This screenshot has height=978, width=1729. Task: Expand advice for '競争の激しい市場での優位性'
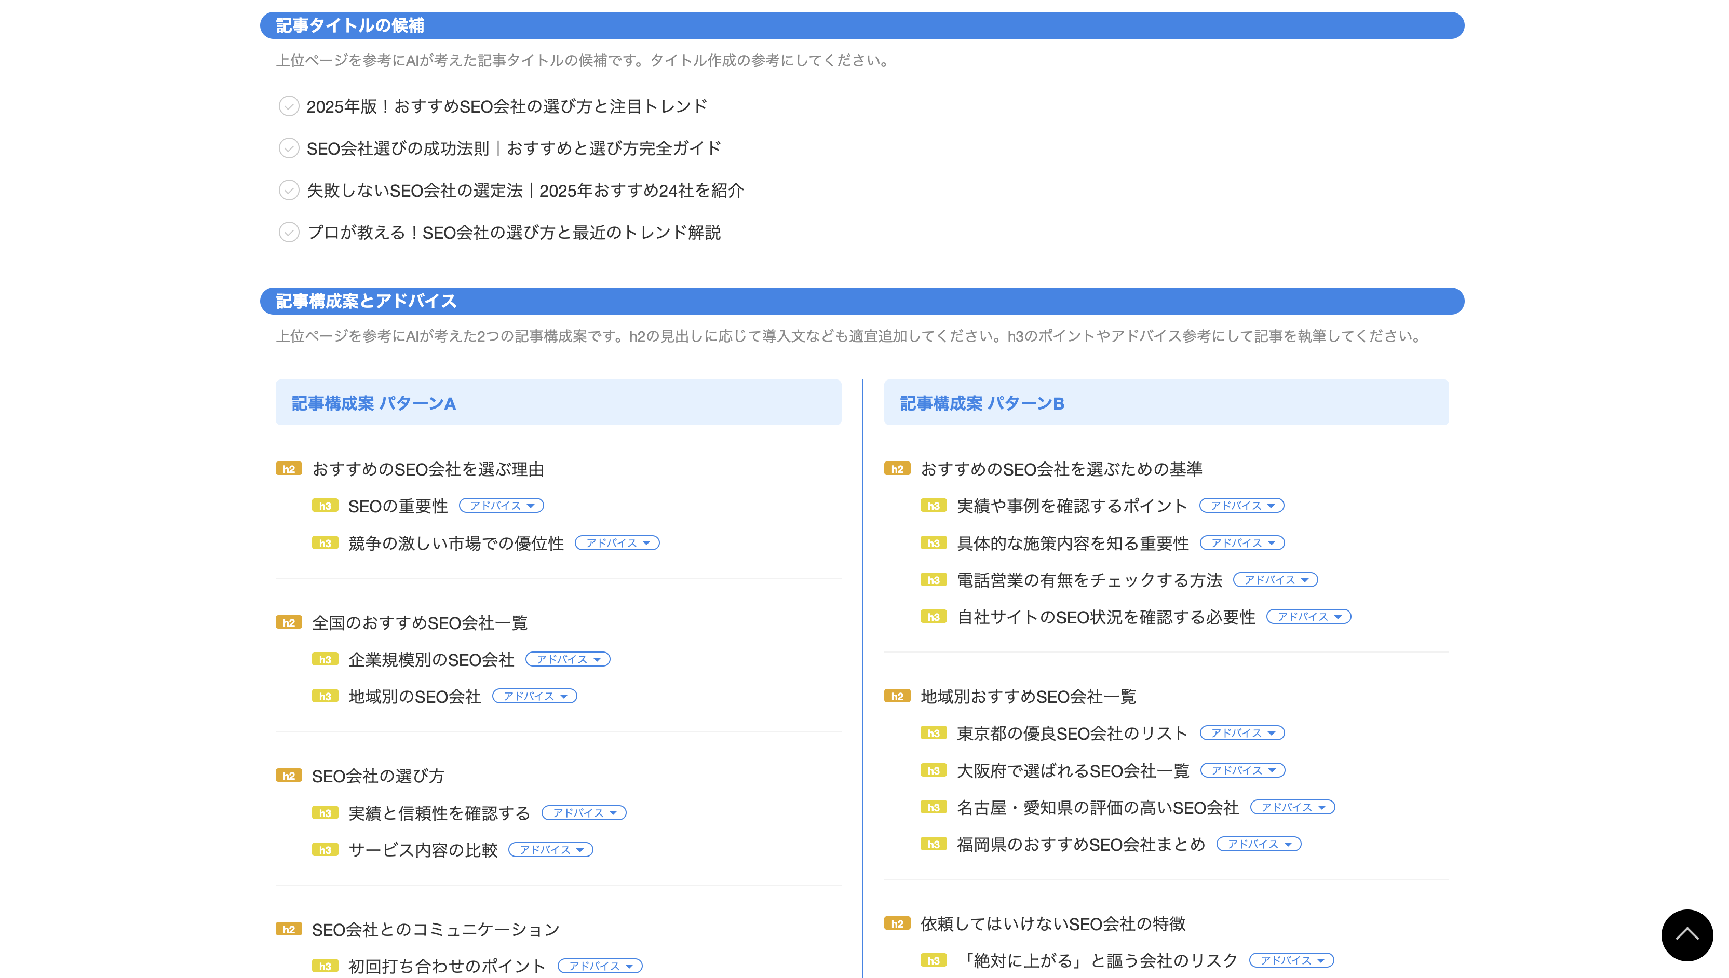[x=617, y=543]
